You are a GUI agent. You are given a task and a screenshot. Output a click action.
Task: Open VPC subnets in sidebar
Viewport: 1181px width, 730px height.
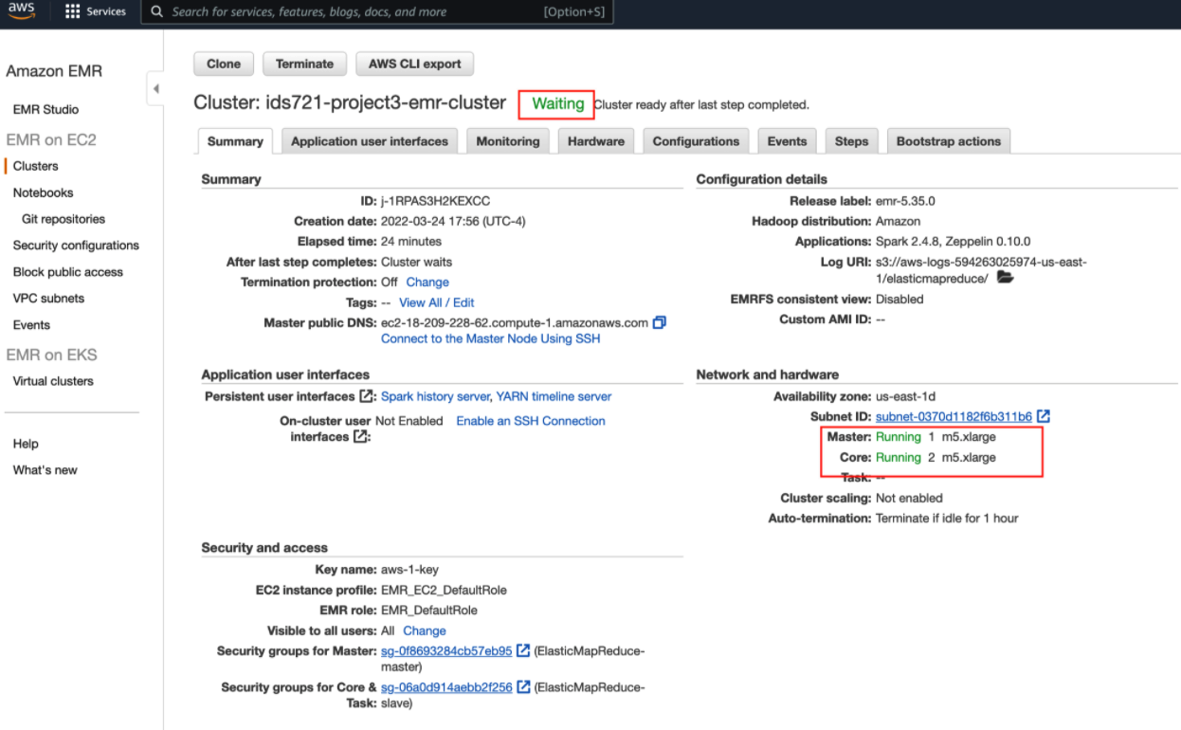click(x=48, y=298)
